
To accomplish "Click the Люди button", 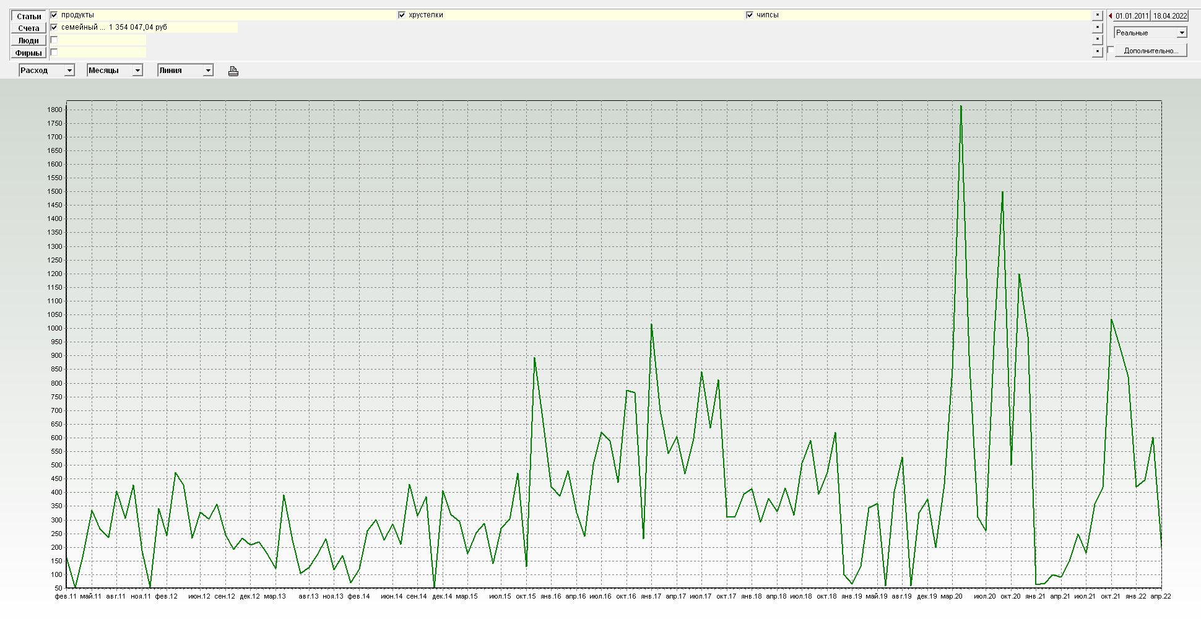I will coord(28,41).
